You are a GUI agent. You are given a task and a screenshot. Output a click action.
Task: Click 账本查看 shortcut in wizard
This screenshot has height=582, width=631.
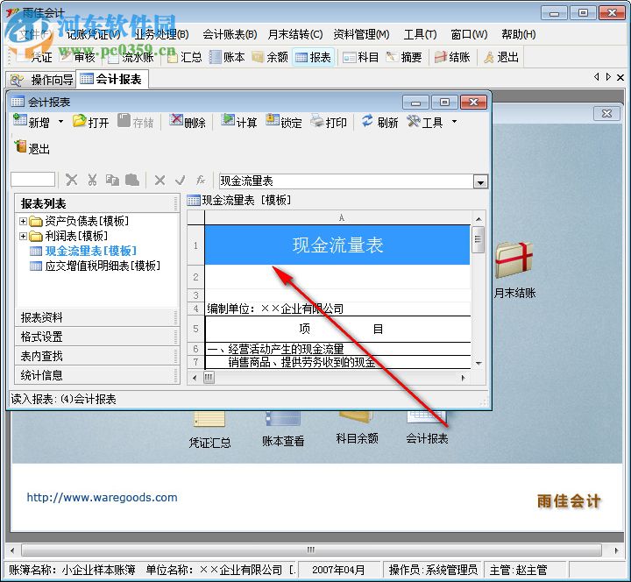pyautogui.click(x=283, y=430)
